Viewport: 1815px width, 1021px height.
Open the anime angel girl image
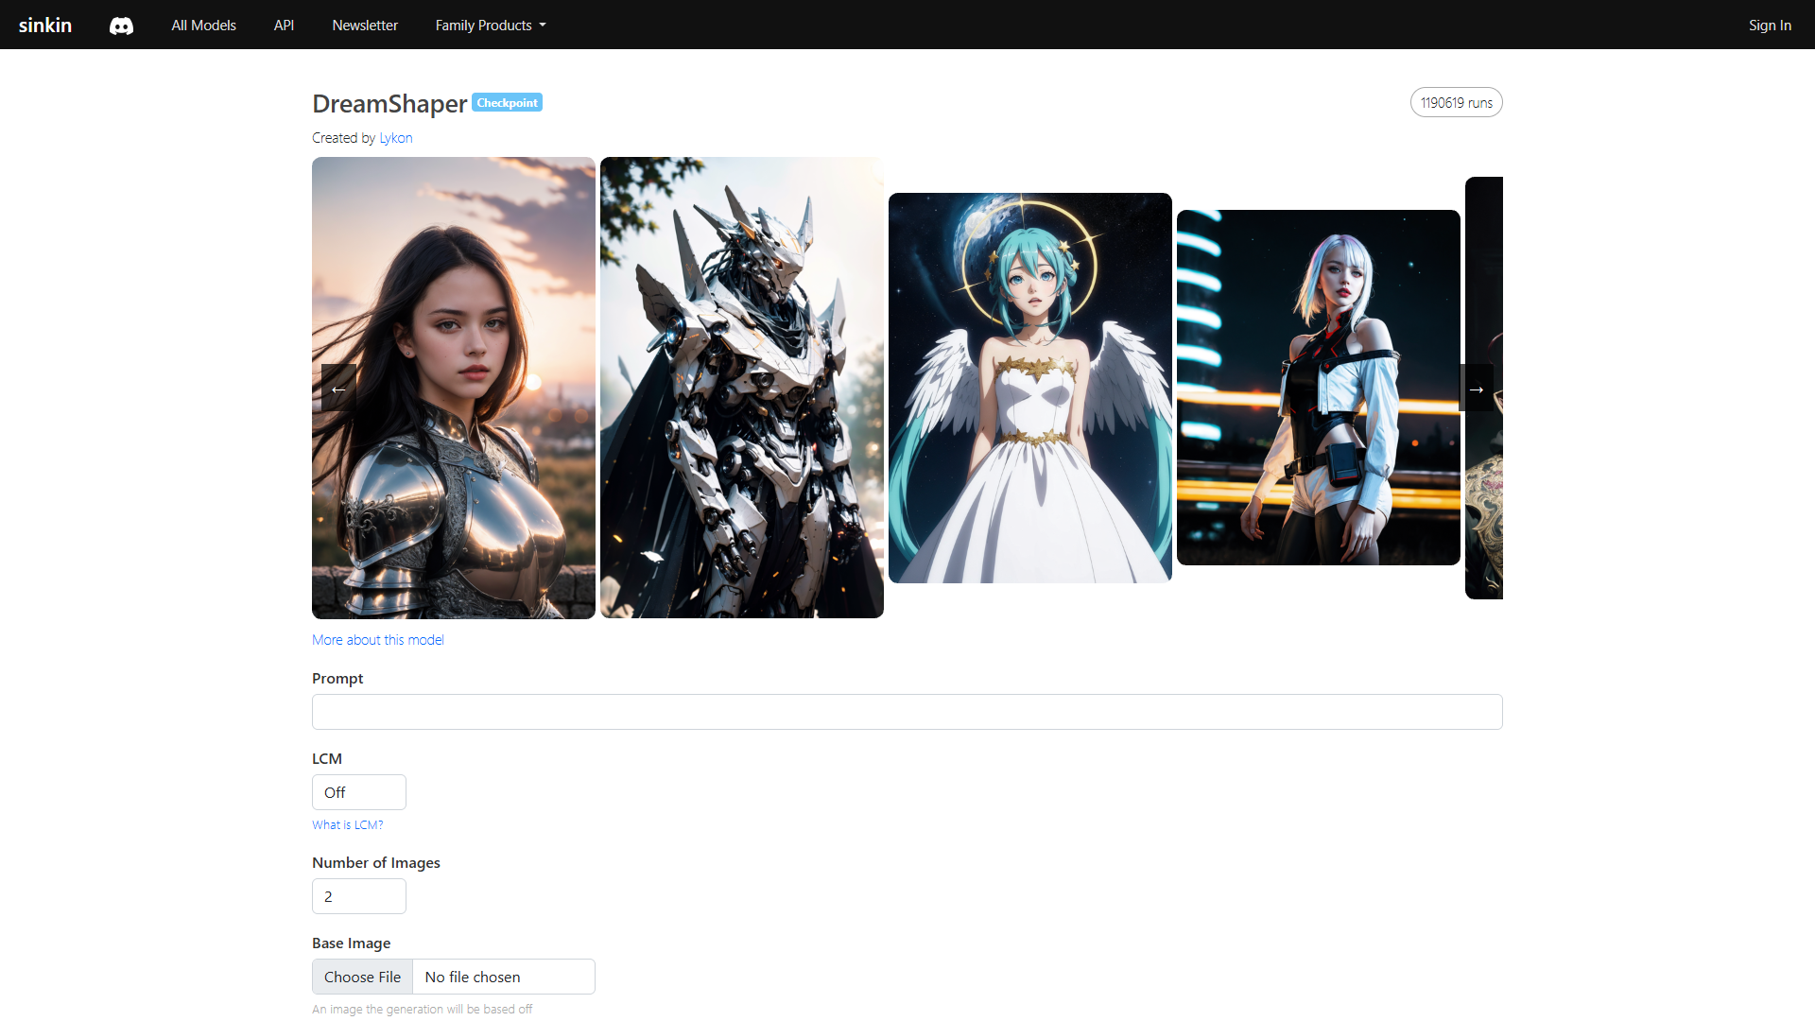coord(1030,388)
